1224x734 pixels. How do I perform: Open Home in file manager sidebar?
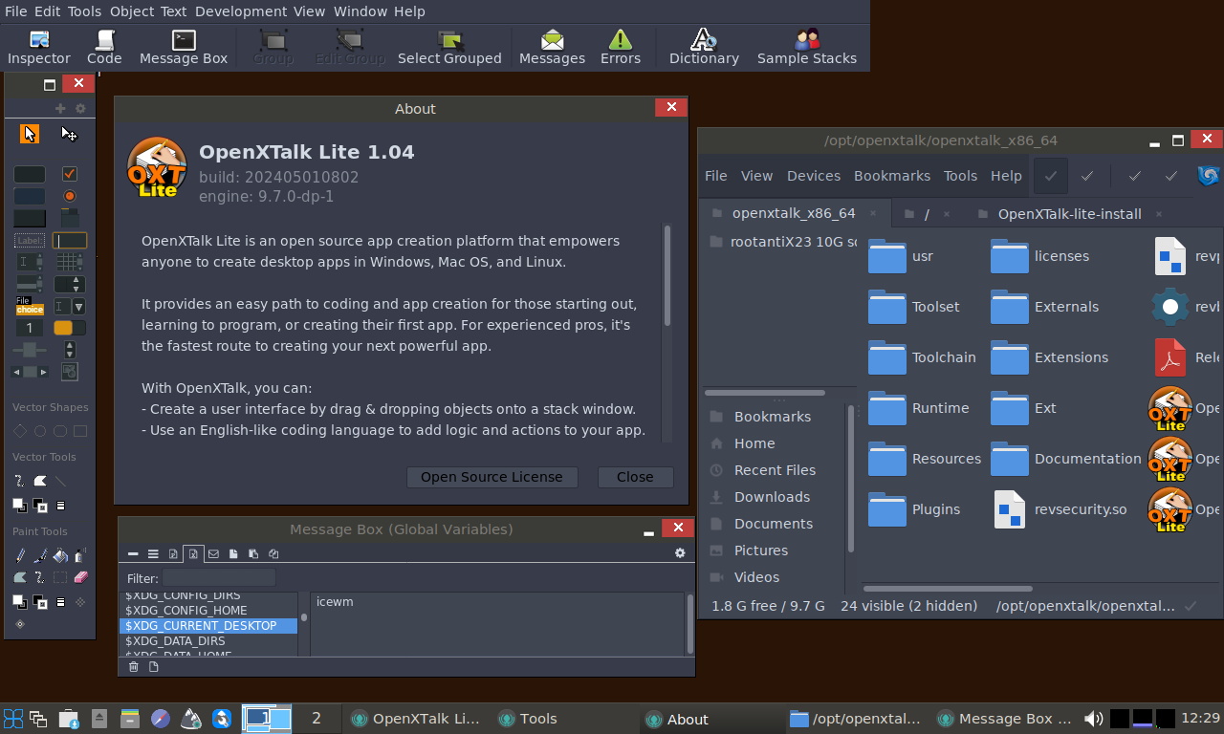[x=754, y=443]
